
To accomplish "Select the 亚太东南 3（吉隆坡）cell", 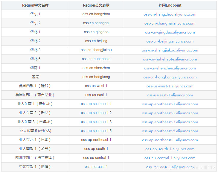I will (x=35, y=122).
